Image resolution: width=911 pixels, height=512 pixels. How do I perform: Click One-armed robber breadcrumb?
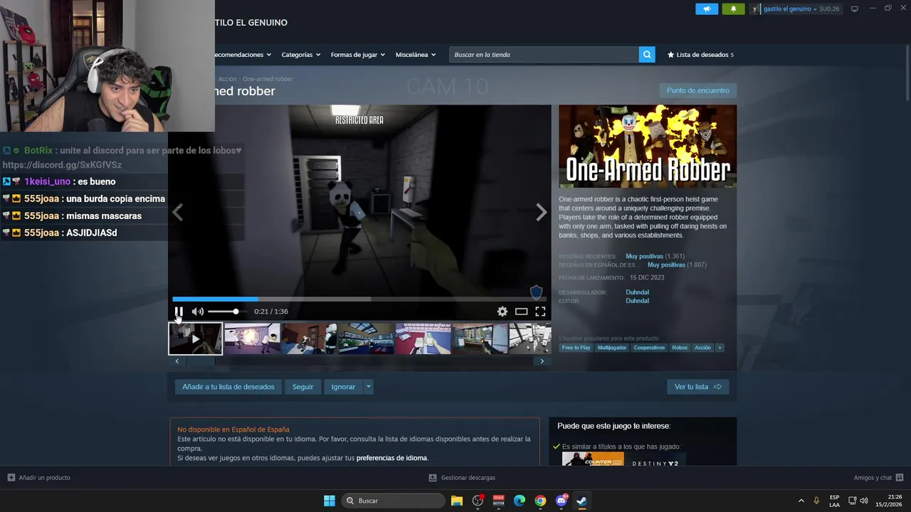point(268,79)
